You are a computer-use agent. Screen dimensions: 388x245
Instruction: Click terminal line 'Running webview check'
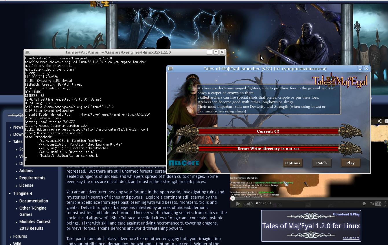click(43, 118)
